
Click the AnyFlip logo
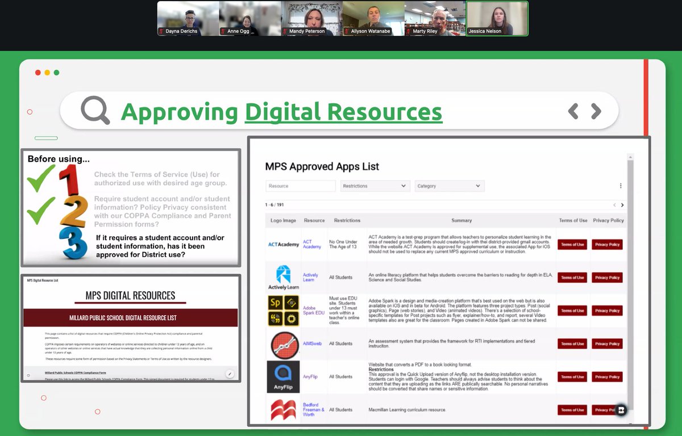[283, 376]
